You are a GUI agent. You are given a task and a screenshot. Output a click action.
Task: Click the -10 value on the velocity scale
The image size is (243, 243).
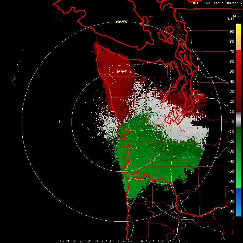click(231, 131)
